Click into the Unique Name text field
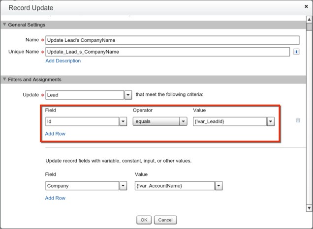 coord(167,52)
